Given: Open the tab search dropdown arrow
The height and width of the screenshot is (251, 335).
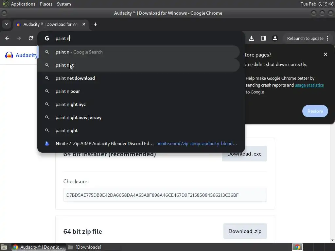Looking at the screenshot, I should 7,24.
